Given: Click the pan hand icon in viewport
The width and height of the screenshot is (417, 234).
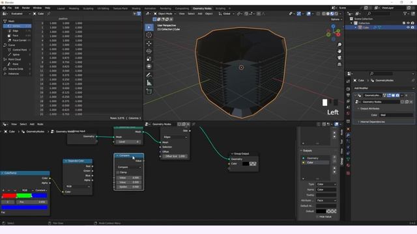Looking at the screenshot, I should [x=339, y=51].
